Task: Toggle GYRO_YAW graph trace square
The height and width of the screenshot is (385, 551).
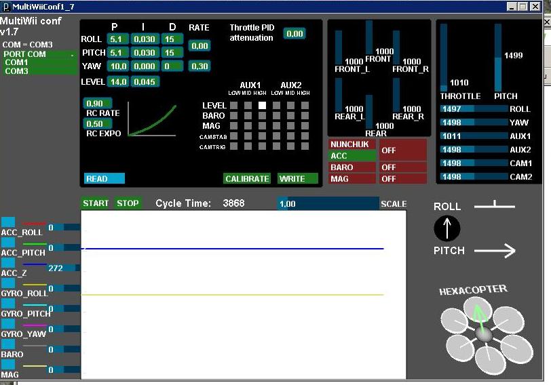Action: pyautogui.click(x=8, y=324)
